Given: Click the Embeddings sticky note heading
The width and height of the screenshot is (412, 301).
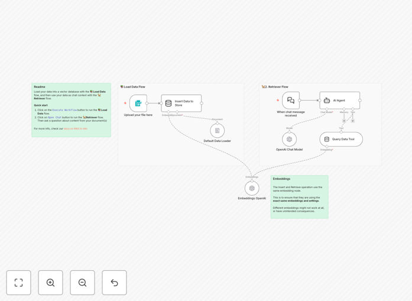Looking at the screenshot, I should tap(281, 179).
